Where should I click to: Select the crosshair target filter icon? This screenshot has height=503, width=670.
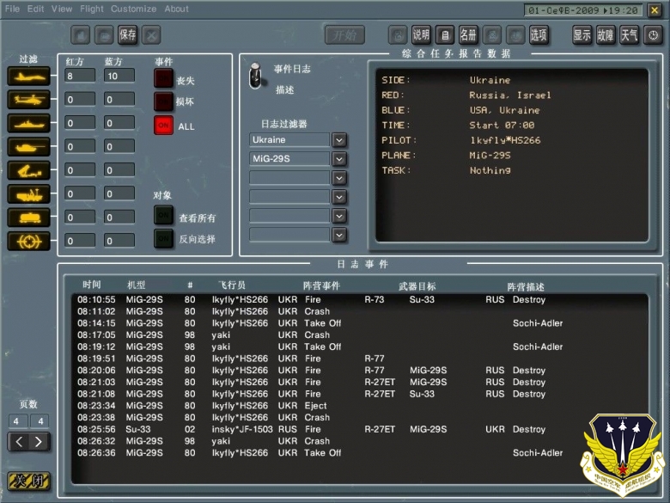click(x=28, y=242)
